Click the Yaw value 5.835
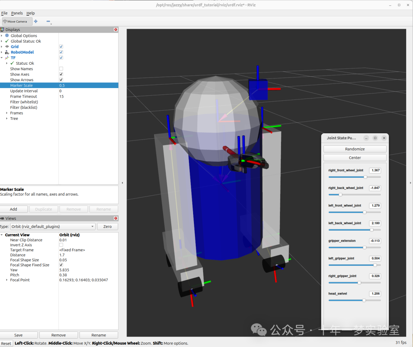This screenshot has width=413, height=347. [64, 270]
